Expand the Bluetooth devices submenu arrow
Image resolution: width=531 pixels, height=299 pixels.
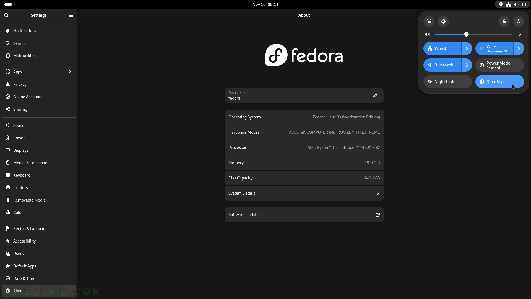[x=467, y=65]
